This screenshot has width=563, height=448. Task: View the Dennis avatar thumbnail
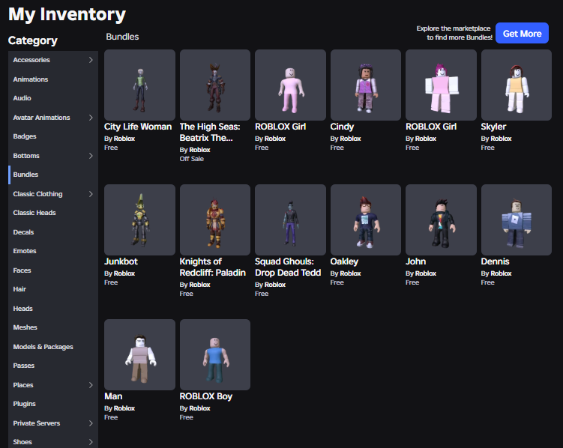click(x=517, y=220)
